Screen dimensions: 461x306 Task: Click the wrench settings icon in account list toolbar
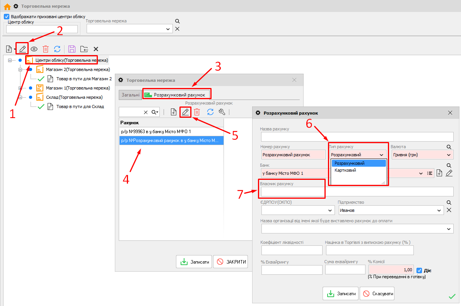(222, 112)
